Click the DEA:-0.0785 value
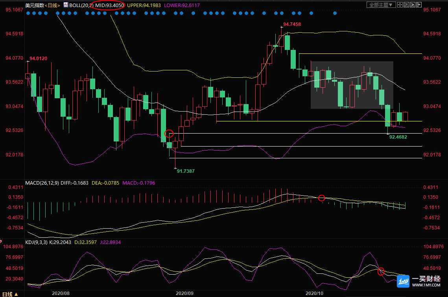 pyautogui.click(x=105, y=183)
